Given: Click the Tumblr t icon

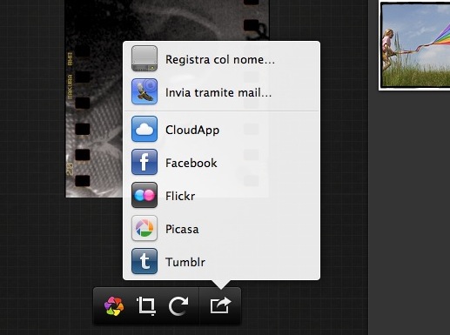Looking at the screenshot, I should click(x=144, y=261).
